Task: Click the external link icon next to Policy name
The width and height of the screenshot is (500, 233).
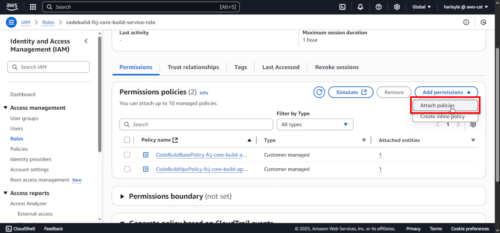Action: (x=175, y=140)
